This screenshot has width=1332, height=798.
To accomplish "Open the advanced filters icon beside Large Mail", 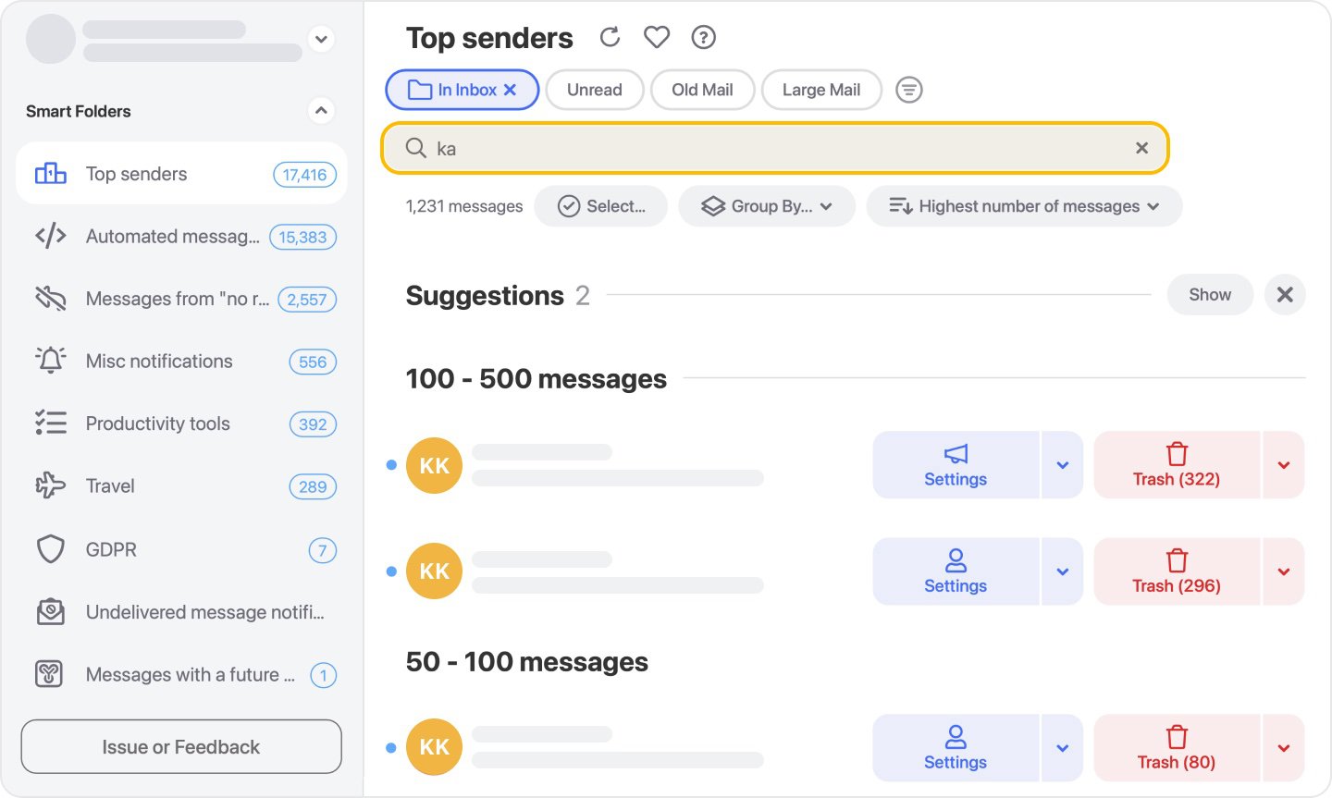I will point(908,89).
